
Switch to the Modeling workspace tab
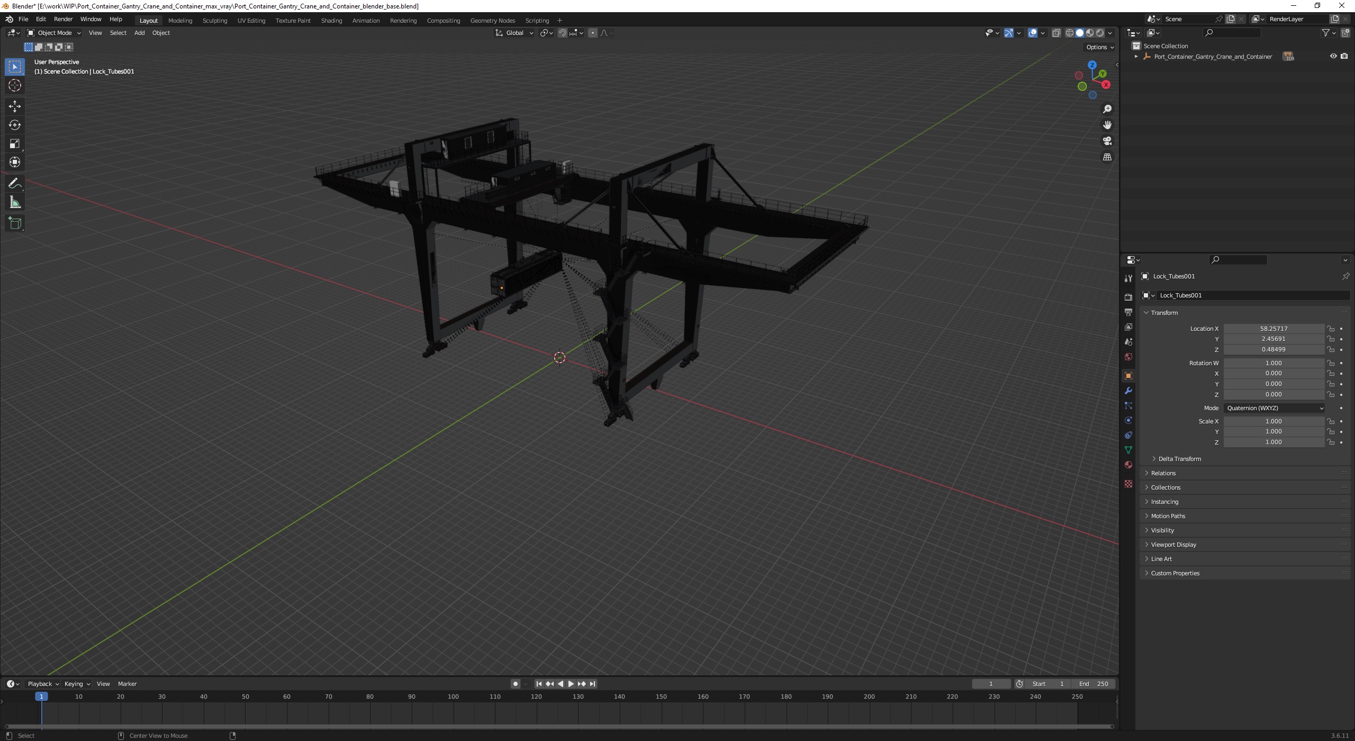click(x=180, y=21)
